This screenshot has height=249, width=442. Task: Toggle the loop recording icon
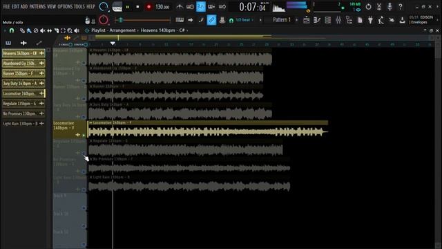(x=222, y=7)
